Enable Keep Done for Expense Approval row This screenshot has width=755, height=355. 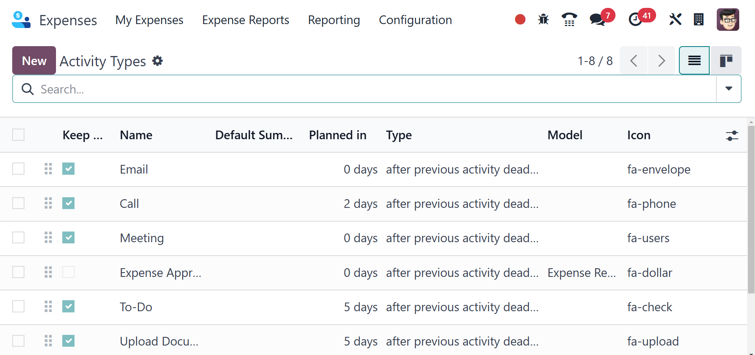coord(68,272)
